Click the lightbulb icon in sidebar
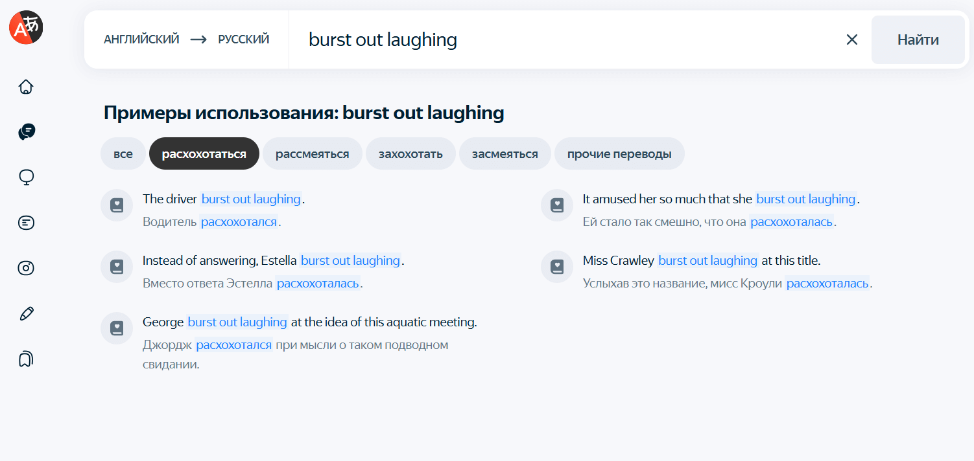The image size is (974, 461). click(x=26, y=177)
